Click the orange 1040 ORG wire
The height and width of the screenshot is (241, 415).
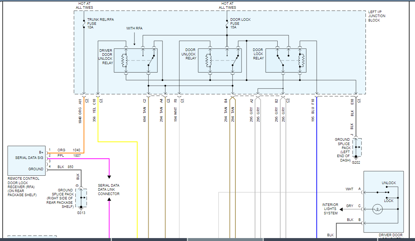[x=84, y=128]
